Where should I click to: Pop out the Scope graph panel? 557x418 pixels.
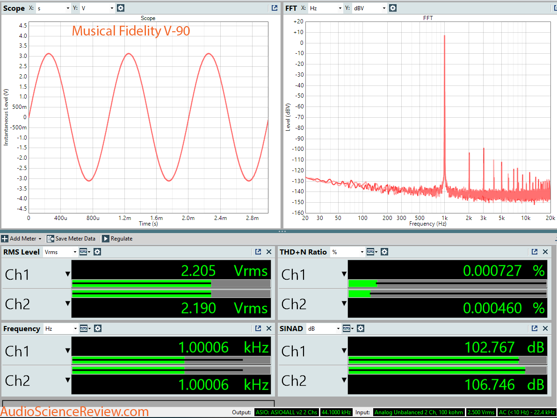(x=275, y=8)
